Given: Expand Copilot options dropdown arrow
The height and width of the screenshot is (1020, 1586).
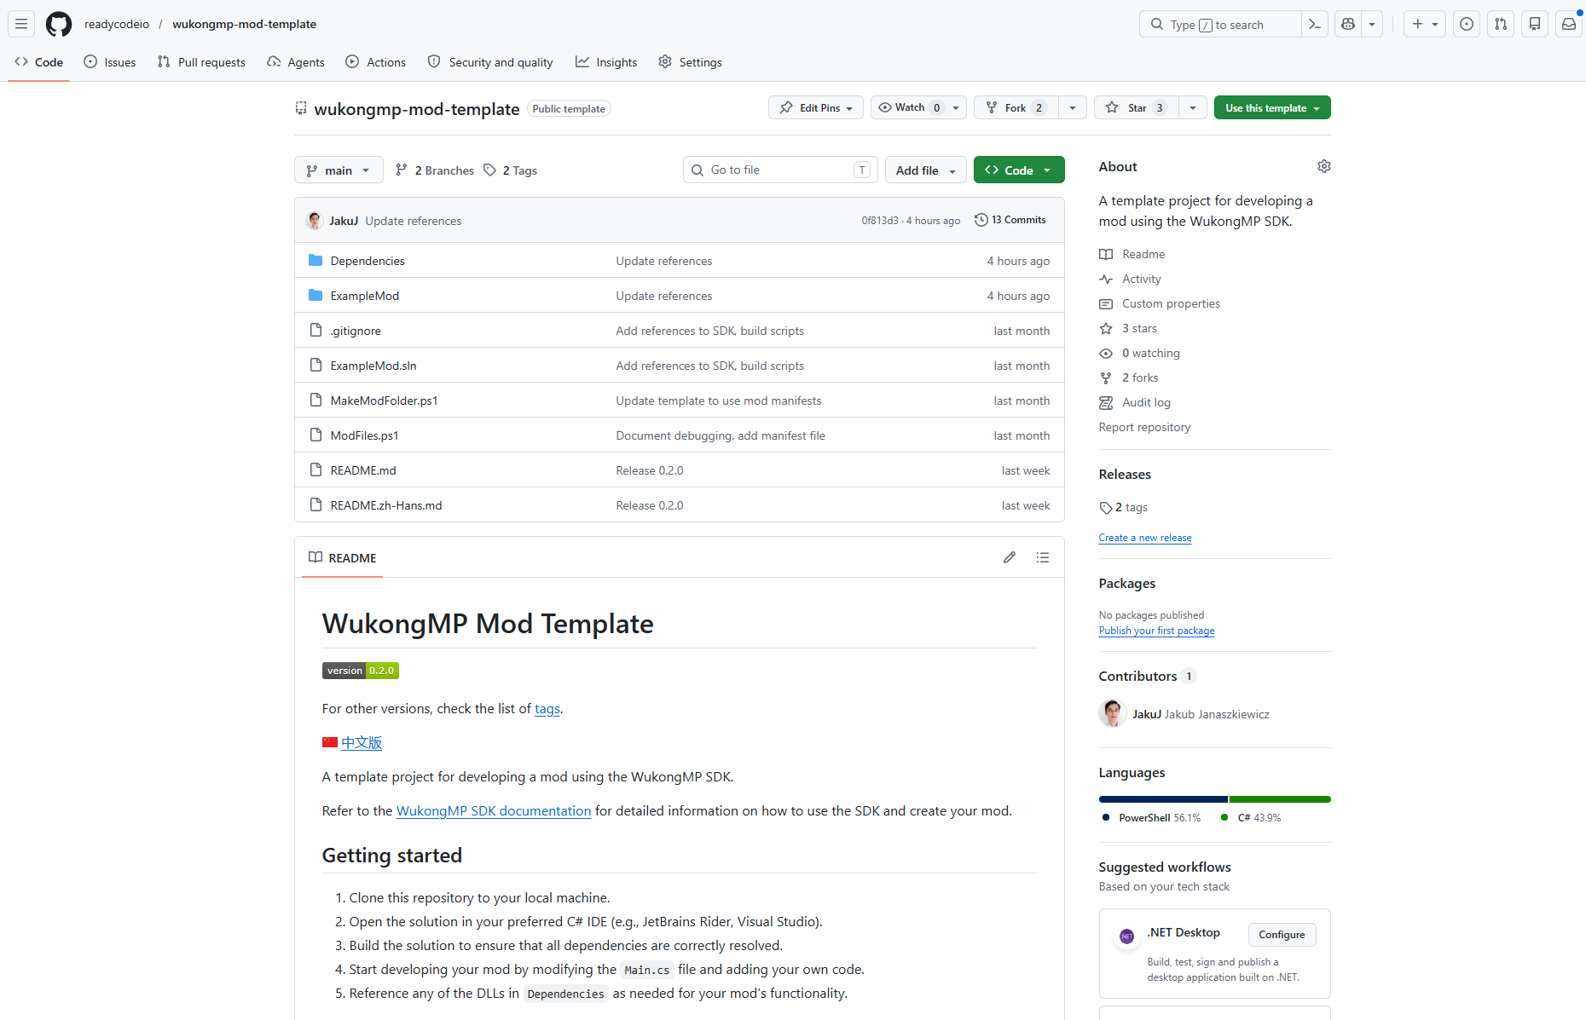Looking at the screenshot, I should (x=1372, y=24).
